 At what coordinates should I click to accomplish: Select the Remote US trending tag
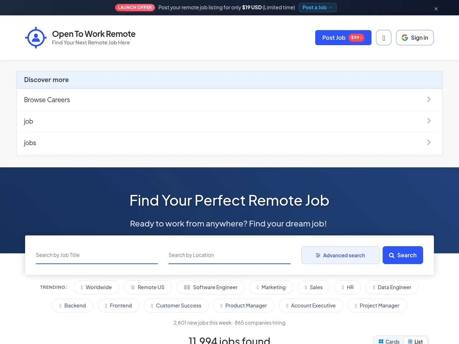pos(148,287)
